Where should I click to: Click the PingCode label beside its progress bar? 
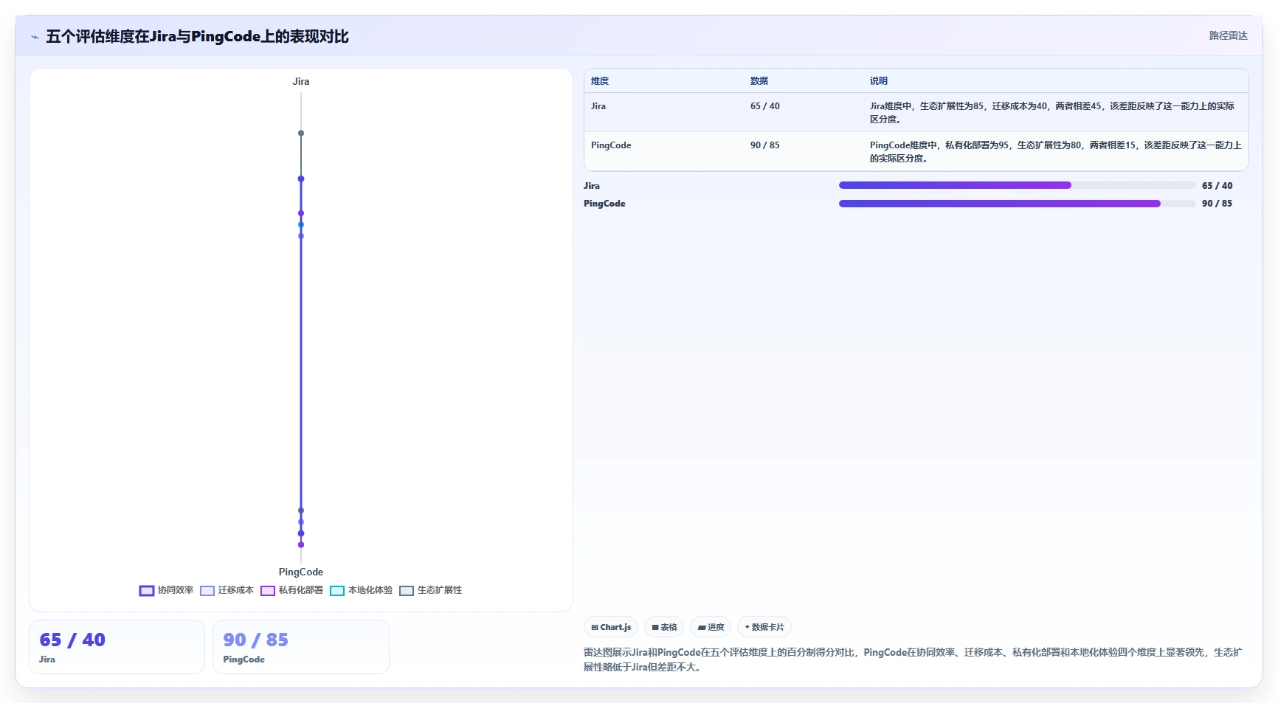(604, 204)
